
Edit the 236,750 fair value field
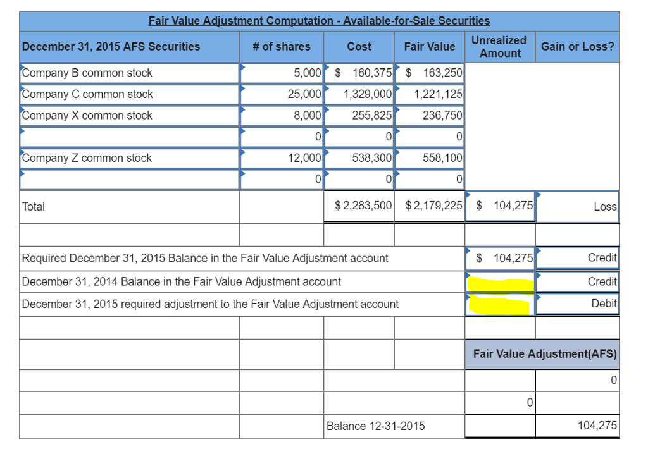(430, 116)
